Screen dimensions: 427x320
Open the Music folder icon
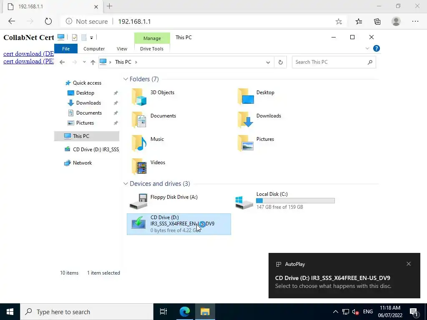point(139,143)
